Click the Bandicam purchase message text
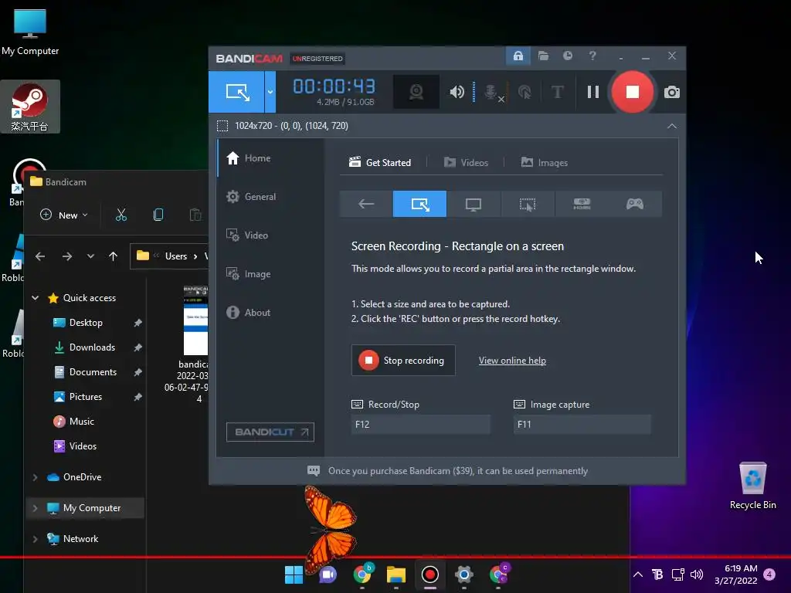 pos(458,471)
